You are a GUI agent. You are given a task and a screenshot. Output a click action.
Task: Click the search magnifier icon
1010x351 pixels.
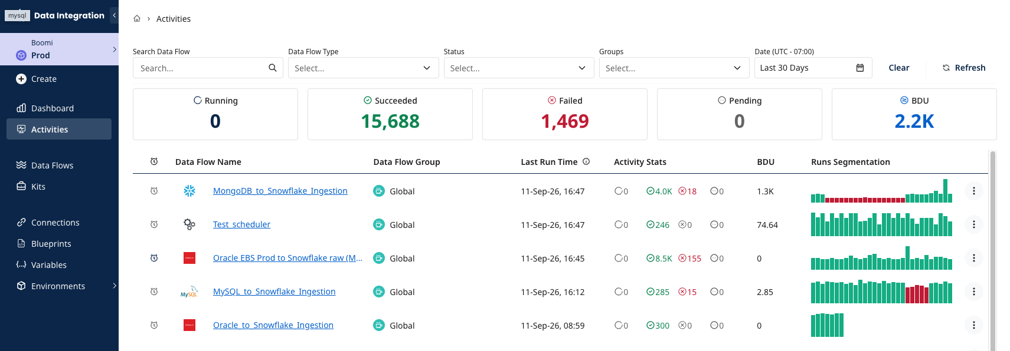272,68
